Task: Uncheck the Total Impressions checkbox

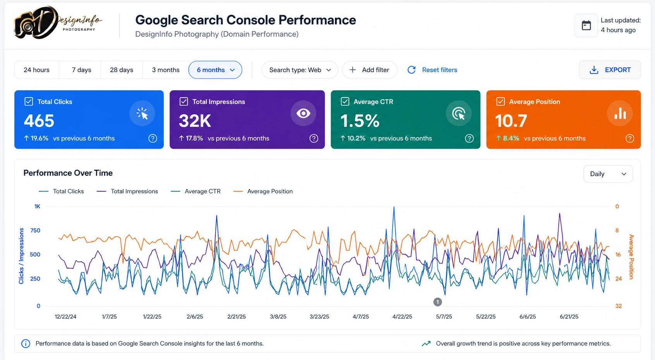Action: [x=184, y=101]
